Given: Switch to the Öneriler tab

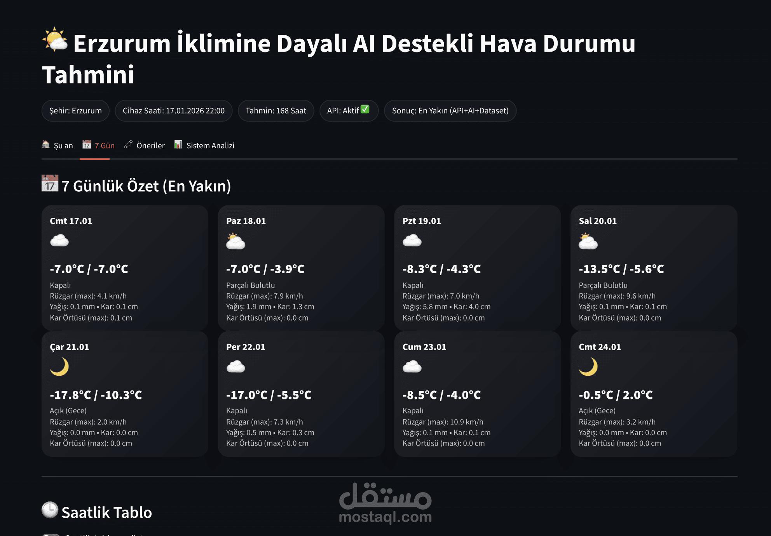Looking at the screenshot, I should pyautogui.click(x=145, y=146).
